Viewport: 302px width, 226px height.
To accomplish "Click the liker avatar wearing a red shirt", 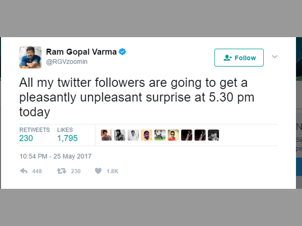I will [x=173, y=135].
